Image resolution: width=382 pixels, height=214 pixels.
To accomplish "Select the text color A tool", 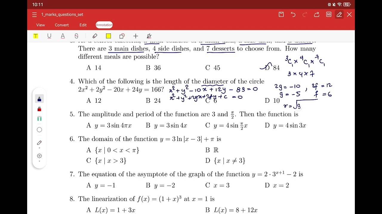I will [x=63, y=36].
